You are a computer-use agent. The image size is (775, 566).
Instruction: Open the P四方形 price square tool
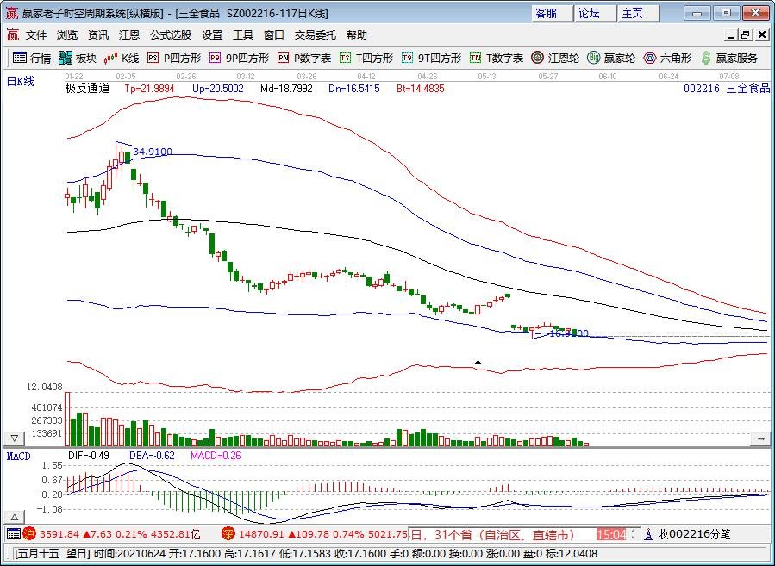pos(174,59)
